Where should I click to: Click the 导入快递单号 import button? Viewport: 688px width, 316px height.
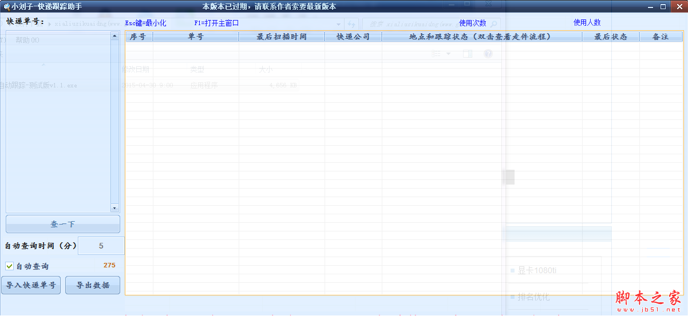31,285
